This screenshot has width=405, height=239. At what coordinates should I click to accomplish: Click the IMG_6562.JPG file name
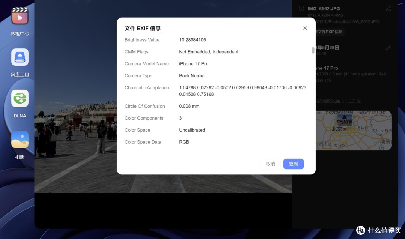[x=324, y=9]
